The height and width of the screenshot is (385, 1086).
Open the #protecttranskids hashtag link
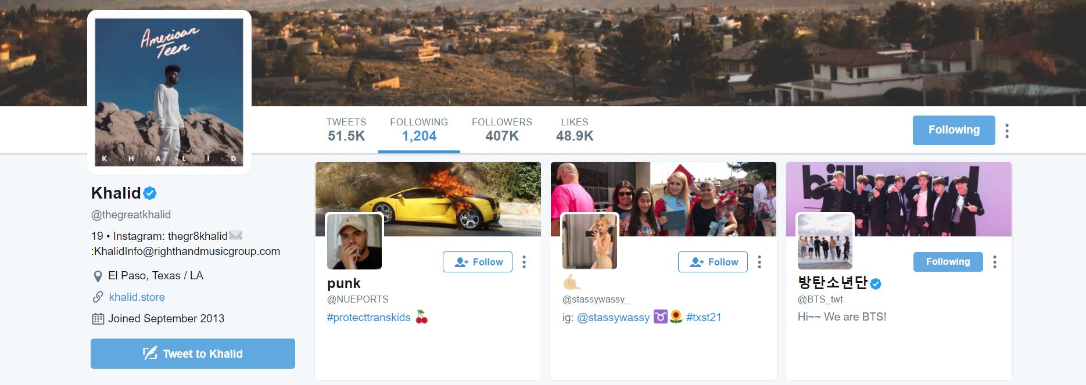tap(368, 317)
